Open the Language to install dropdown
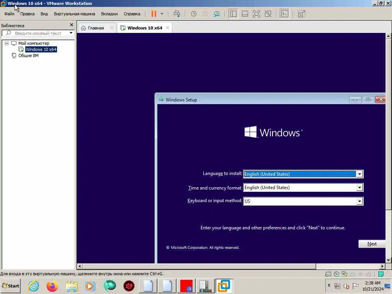The image size is (392, 294). coord(359,174)
